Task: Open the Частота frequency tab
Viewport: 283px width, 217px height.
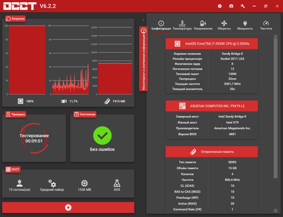Action: coord(266,25)
